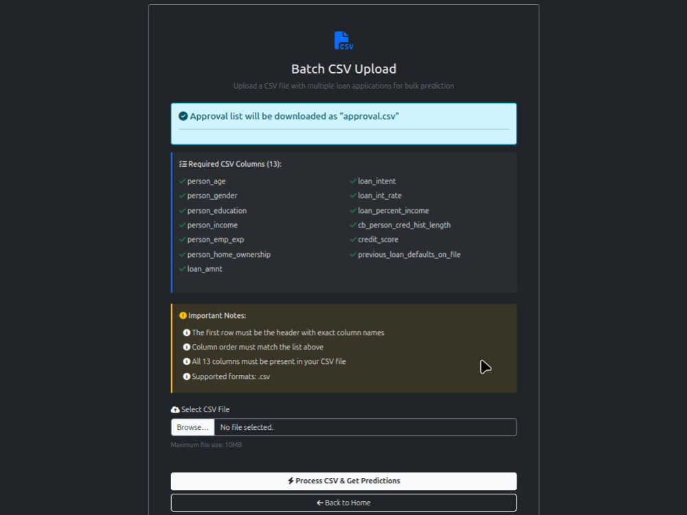
Task: Click the previous_loan_defaults_on_file column name
Action: pyautogui.click(x=409, y=255)
